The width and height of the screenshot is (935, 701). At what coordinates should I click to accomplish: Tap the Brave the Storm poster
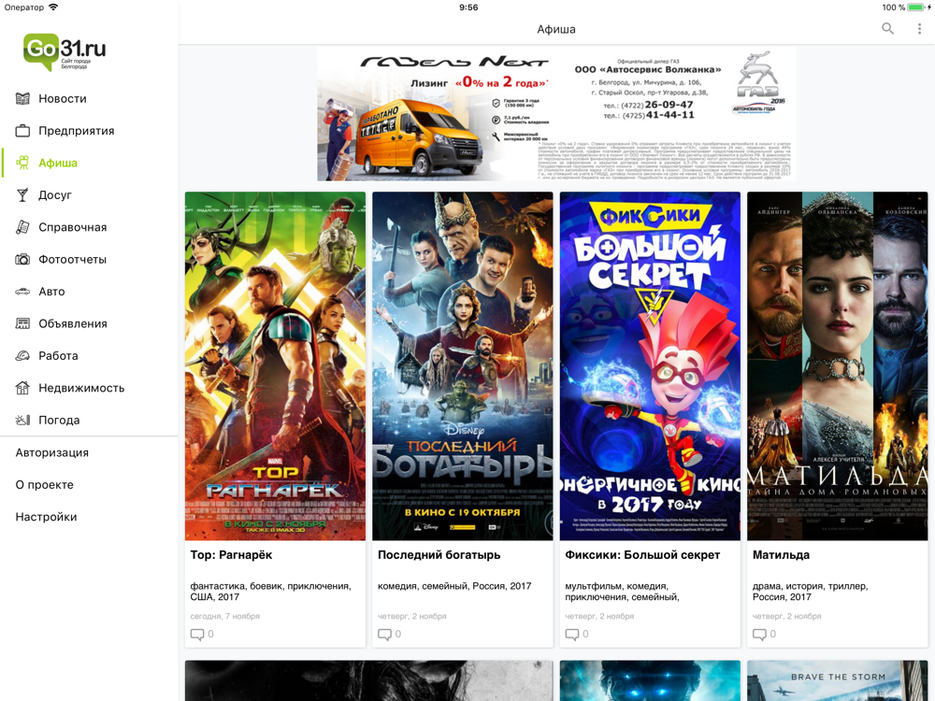pos(837,680)
